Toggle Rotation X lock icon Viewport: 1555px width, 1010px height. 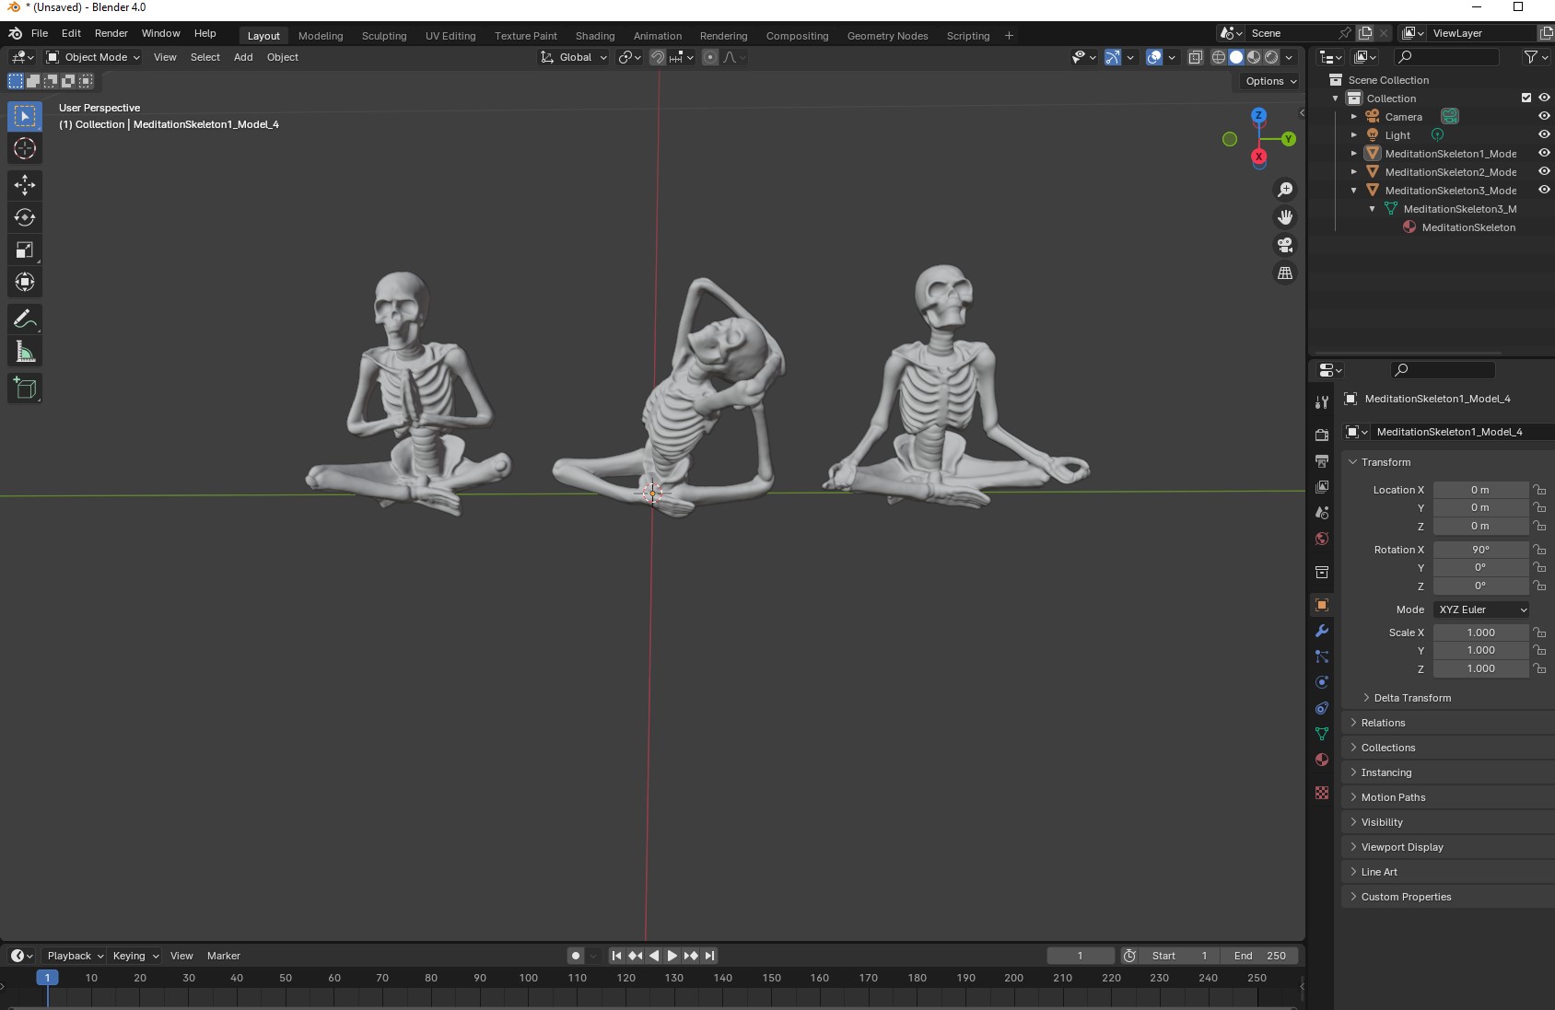tap(1539, 550)
